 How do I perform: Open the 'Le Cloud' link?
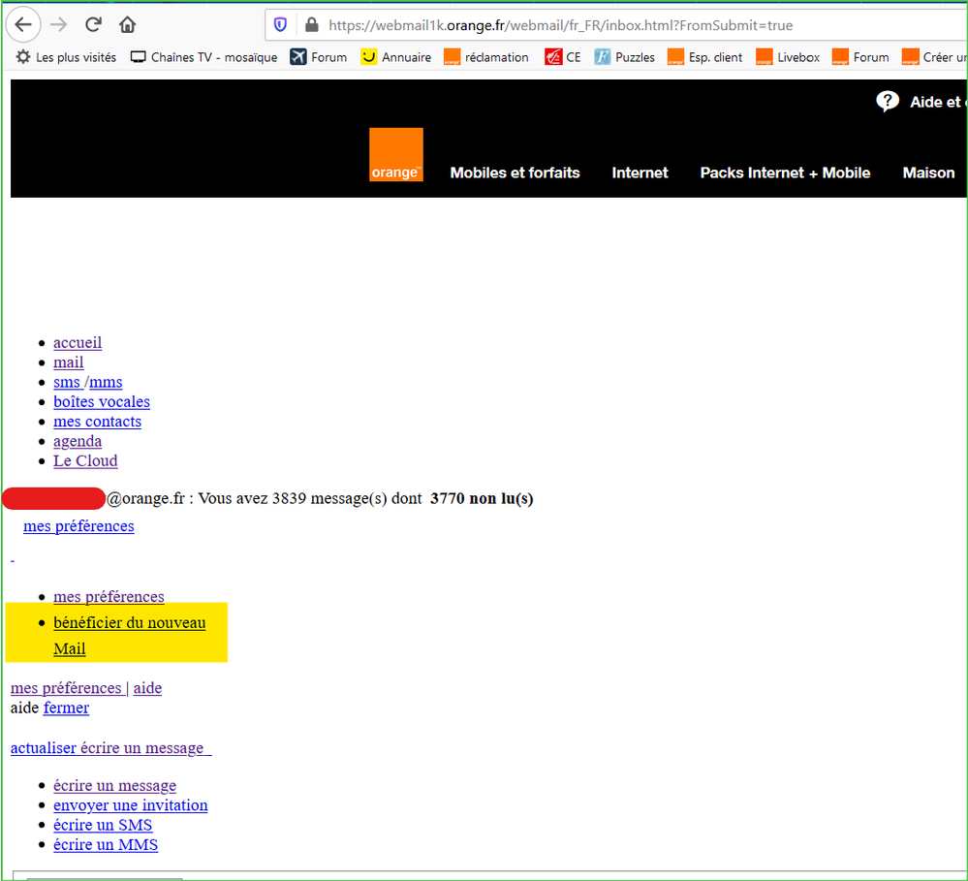coord(85,461)
